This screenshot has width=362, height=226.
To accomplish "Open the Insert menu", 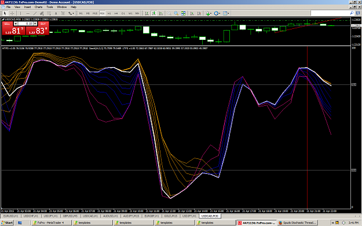I will click(x=27, y=7).
